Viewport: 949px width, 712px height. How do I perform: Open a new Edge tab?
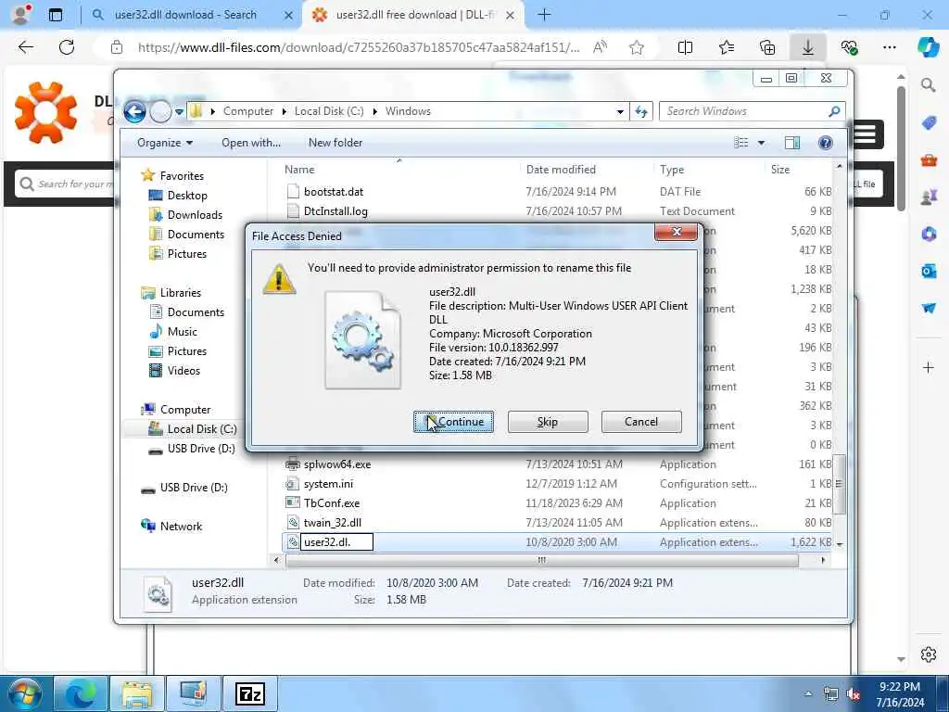(545, 15)
